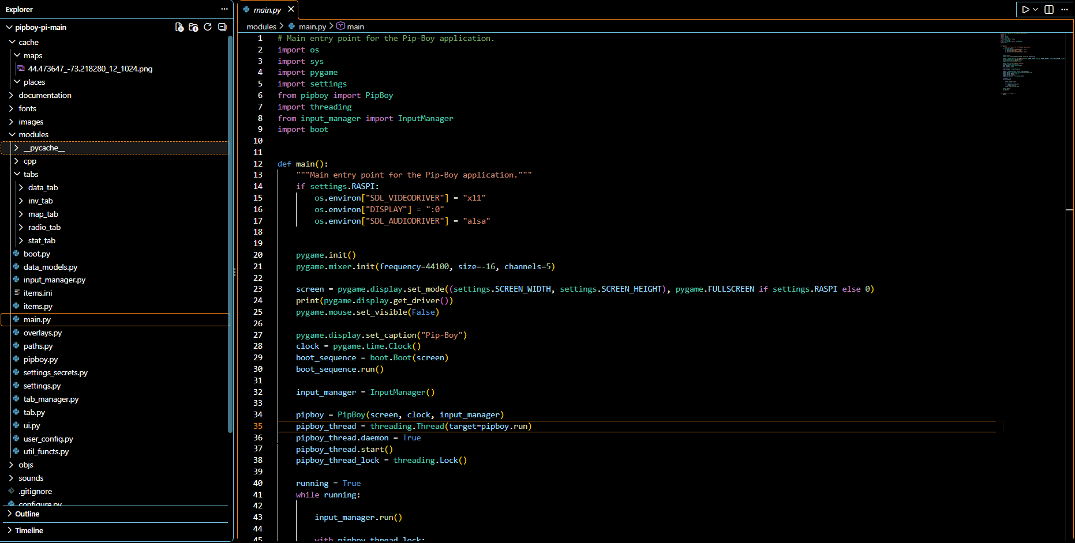Click modules in the breadcrumb path

[261, 27]
